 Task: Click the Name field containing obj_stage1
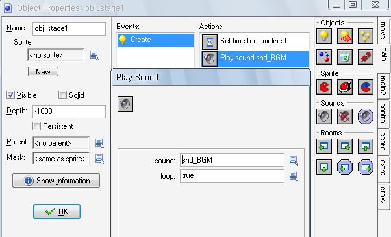tap(69, 28)
